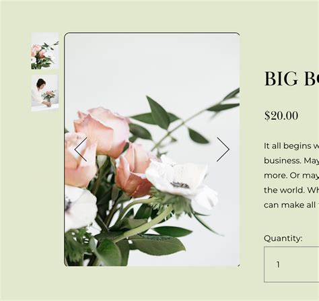Click the $20.00 price text
319x301 pixels.
(281, 116)
